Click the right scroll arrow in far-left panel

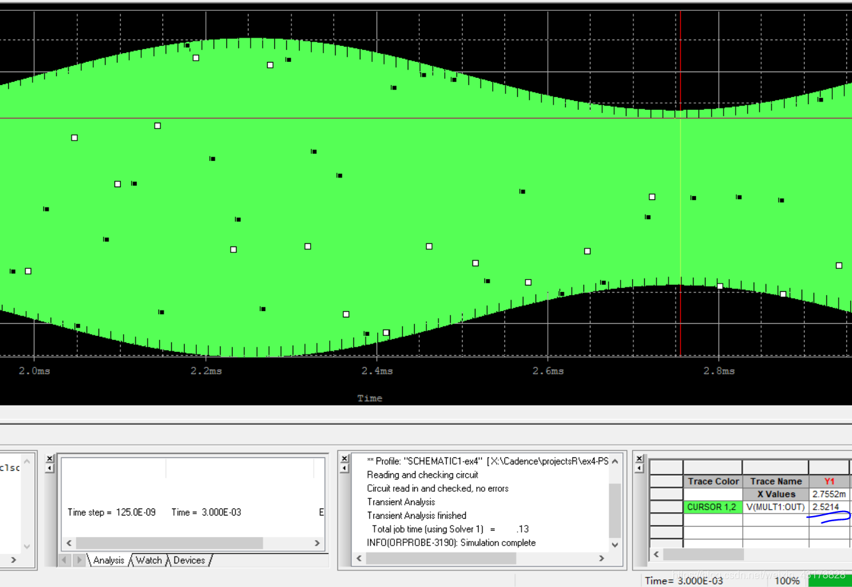tap(13, 560)
